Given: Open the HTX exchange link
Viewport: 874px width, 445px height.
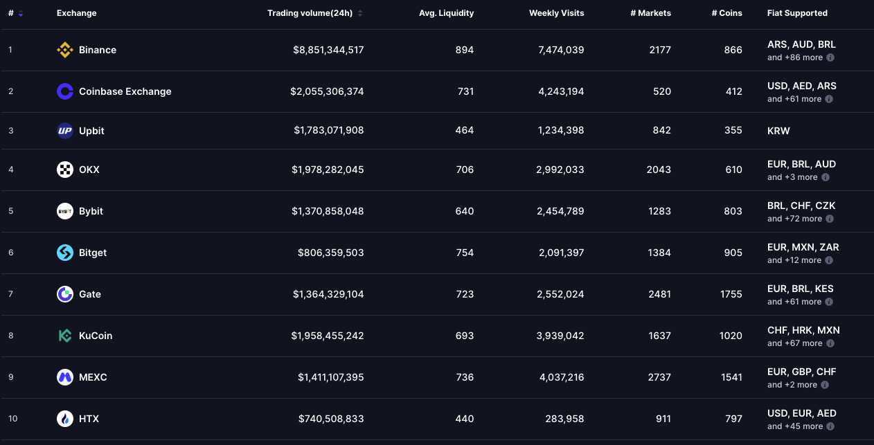Looking at the screenshot, I should (x=89, y=419).
